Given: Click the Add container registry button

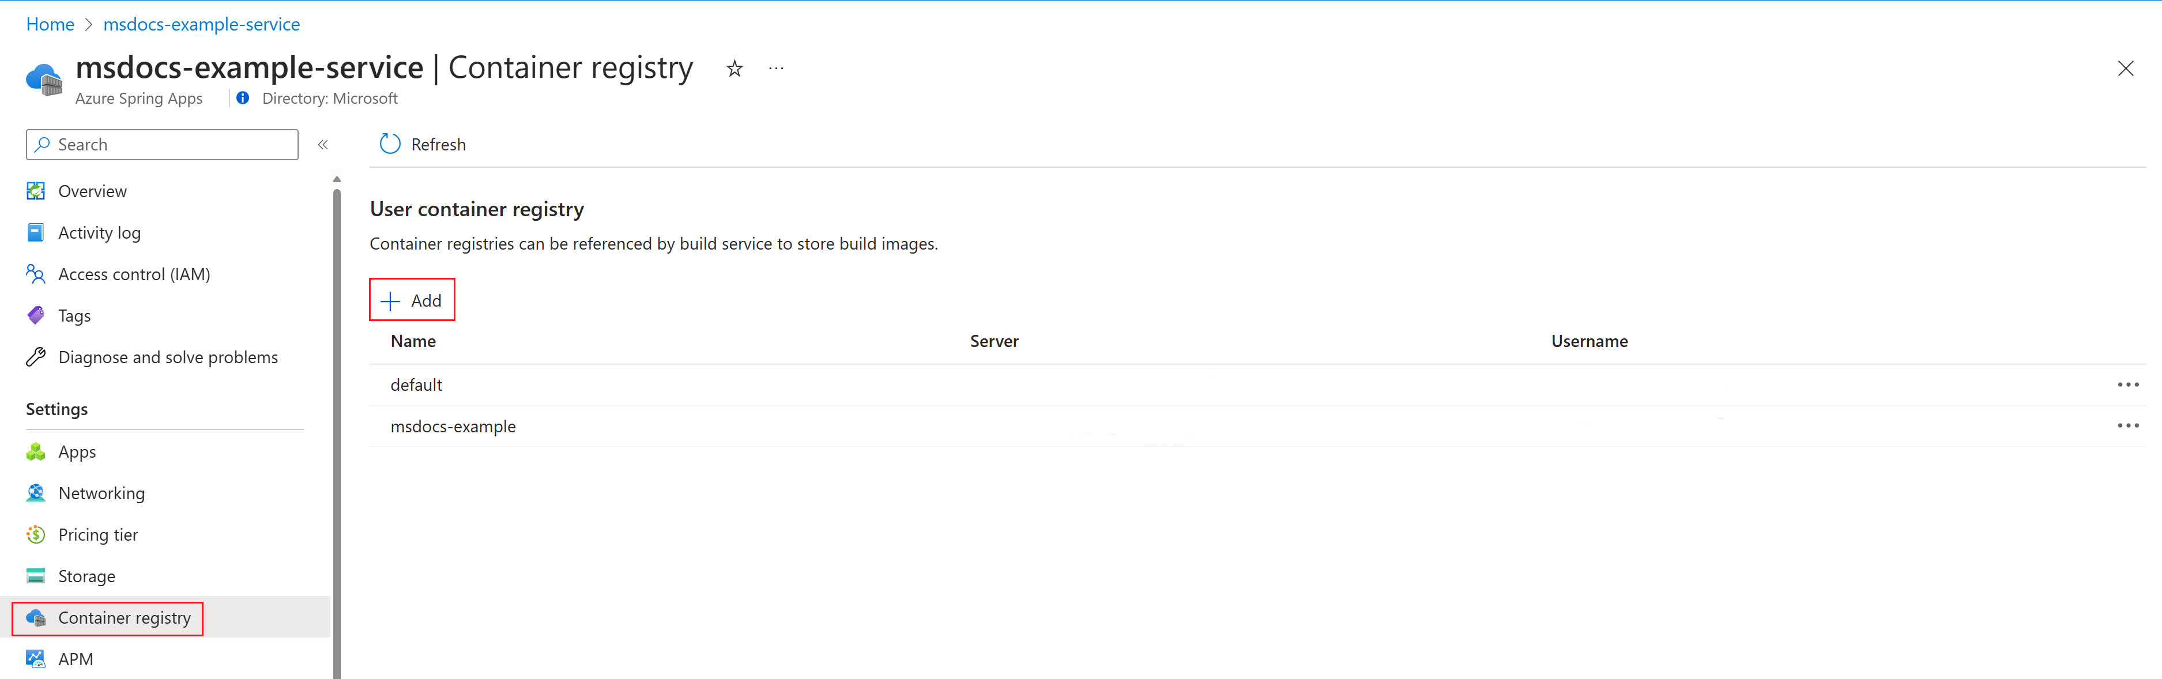Looking at the screenshot, I should pos(411,300).
